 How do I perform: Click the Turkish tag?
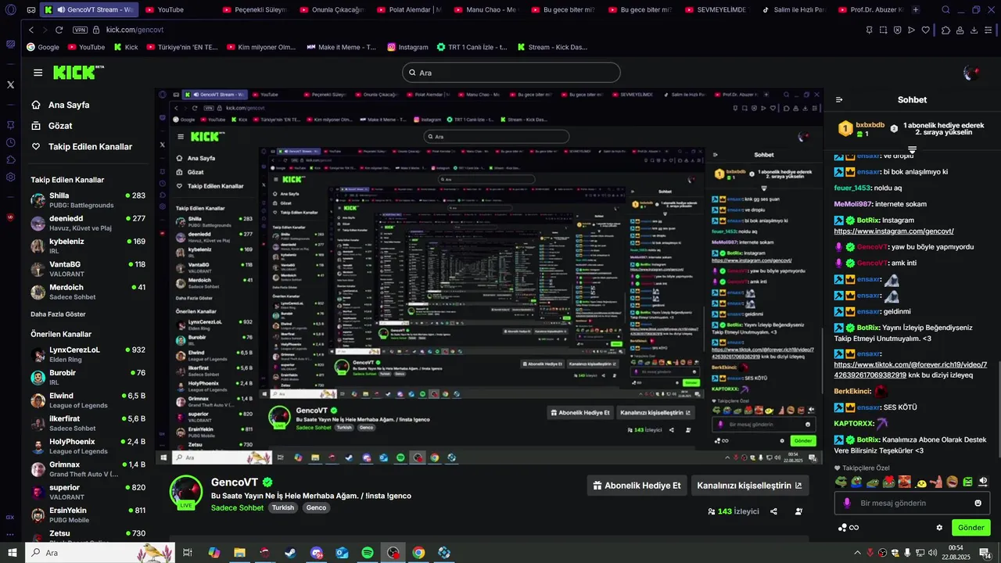coord(283,507)
